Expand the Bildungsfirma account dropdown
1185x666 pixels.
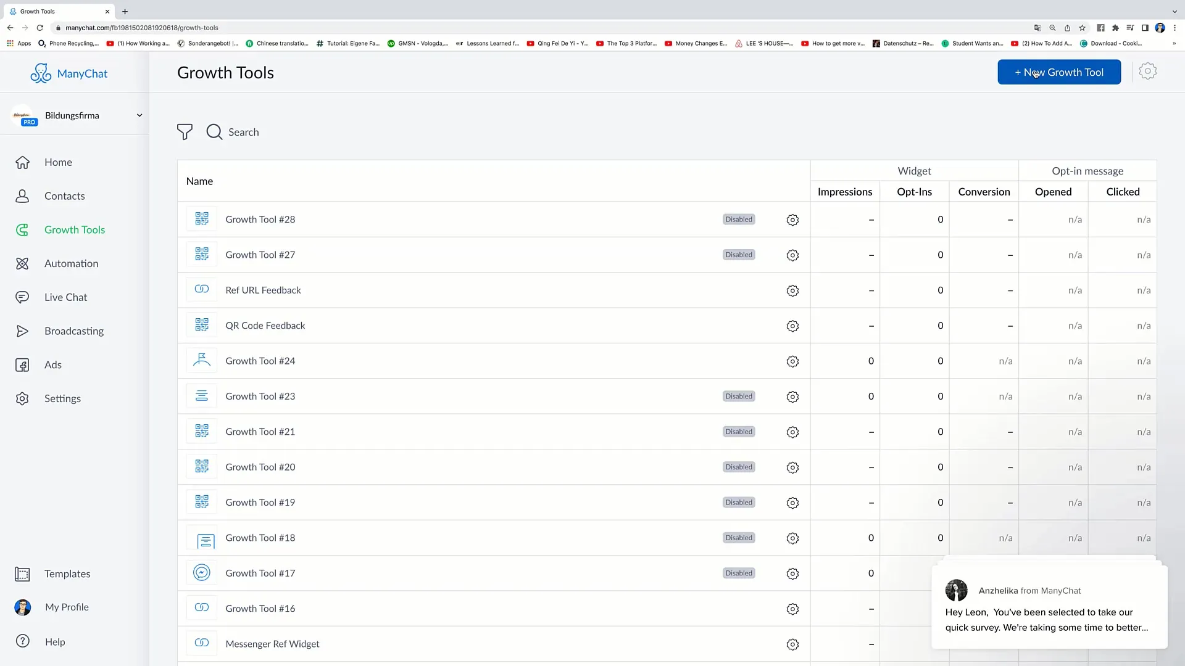point(138,115)
